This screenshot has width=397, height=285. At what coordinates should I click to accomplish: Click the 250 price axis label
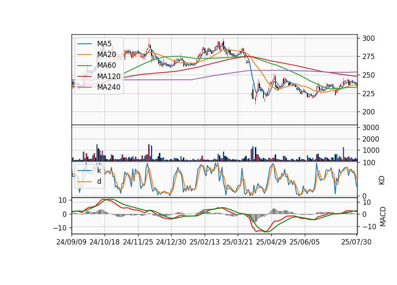[368, 75]
